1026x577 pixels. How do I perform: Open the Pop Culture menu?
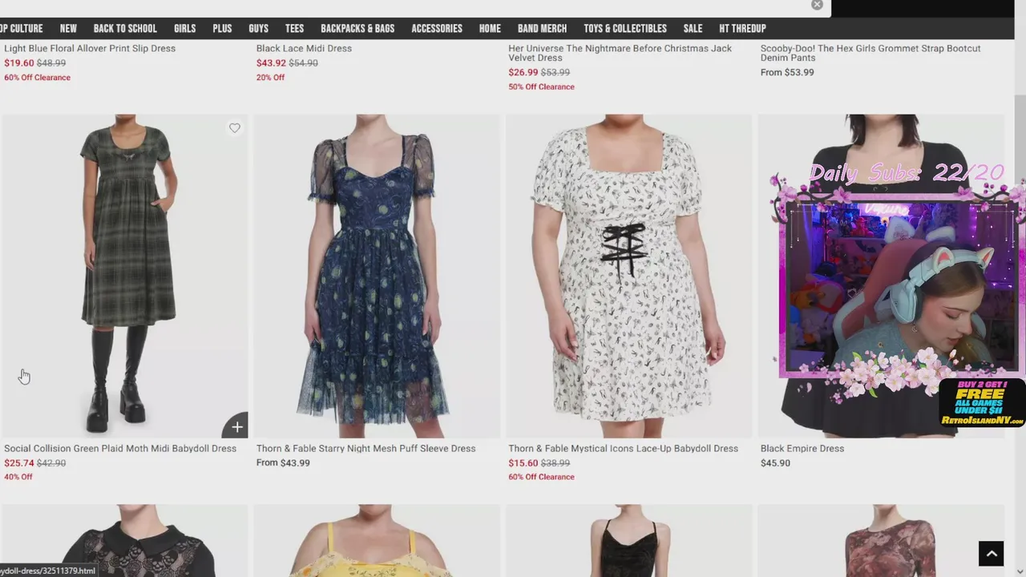pos(21,28)
